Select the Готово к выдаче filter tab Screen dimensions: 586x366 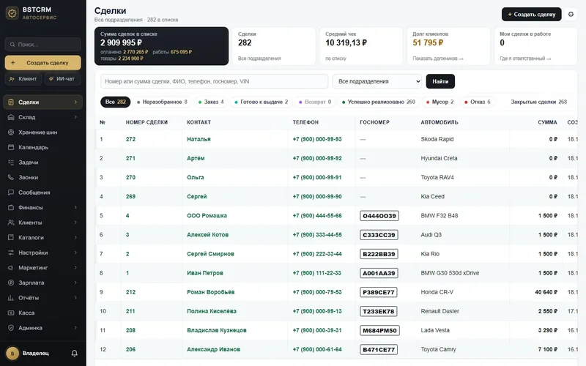tap(261, 102)
